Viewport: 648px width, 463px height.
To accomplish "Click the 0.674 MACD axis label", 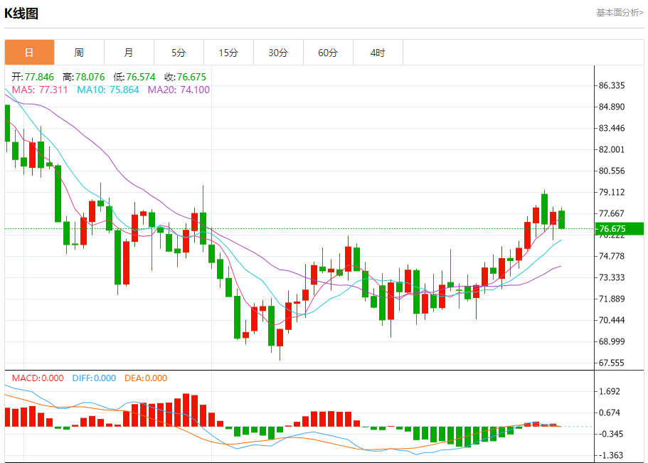I will click(x=610, y=413).
